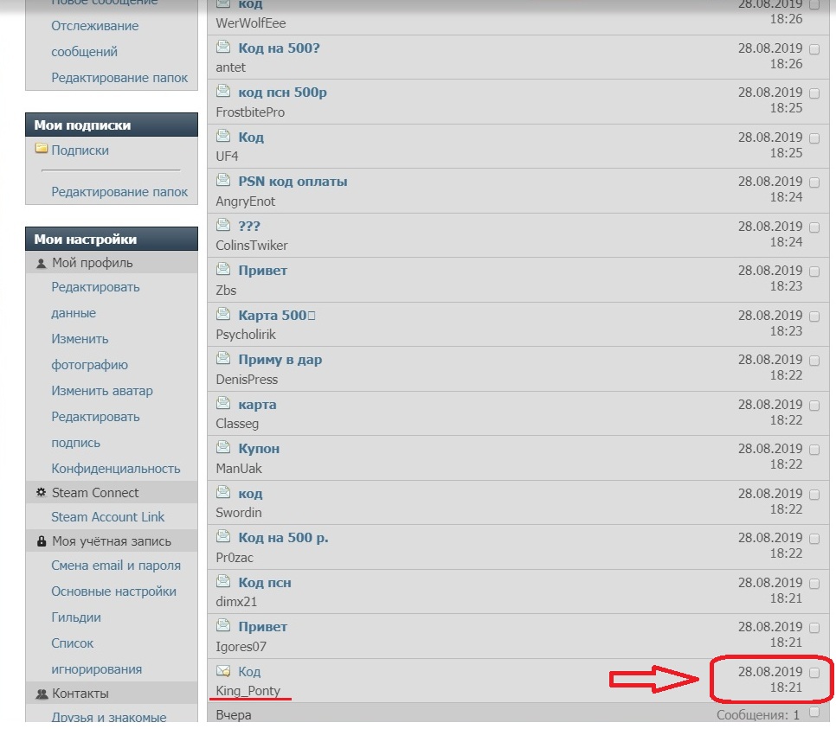Image resolution: width=836 pixels, height=729 pixels.
Task: Open Смена email и пароля page
Action: (x=116, y=566)
